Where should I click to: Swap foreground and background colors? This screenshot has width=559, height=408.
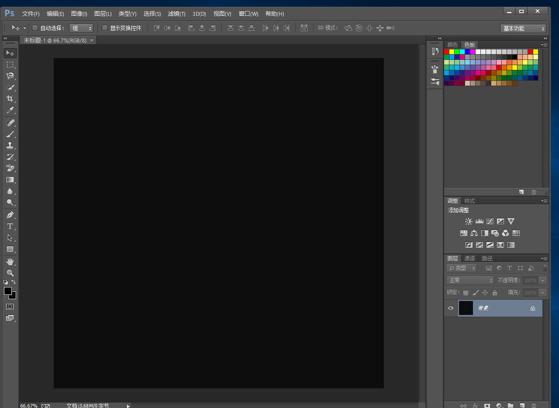pos(14,282)
